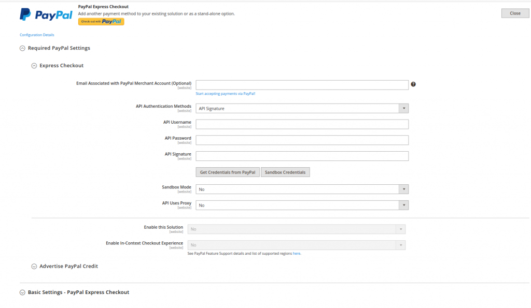Open the API Authentication Methods dropdown

(x=302, y=109)
